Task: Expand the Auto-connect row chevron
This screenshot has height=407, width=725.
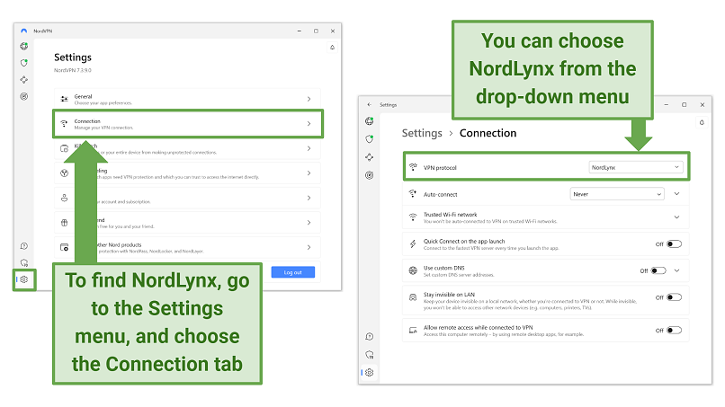Action: tap(677, 194)
